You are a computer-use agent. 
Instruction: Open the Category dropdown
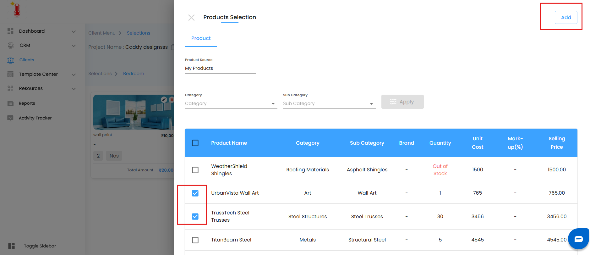[x=231, y=103]
